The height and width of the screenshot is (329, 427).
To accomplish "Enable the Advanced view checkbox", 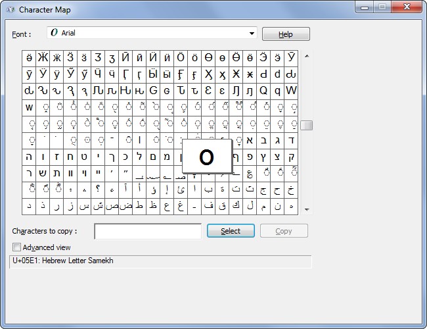I will [x=16, y=247].
